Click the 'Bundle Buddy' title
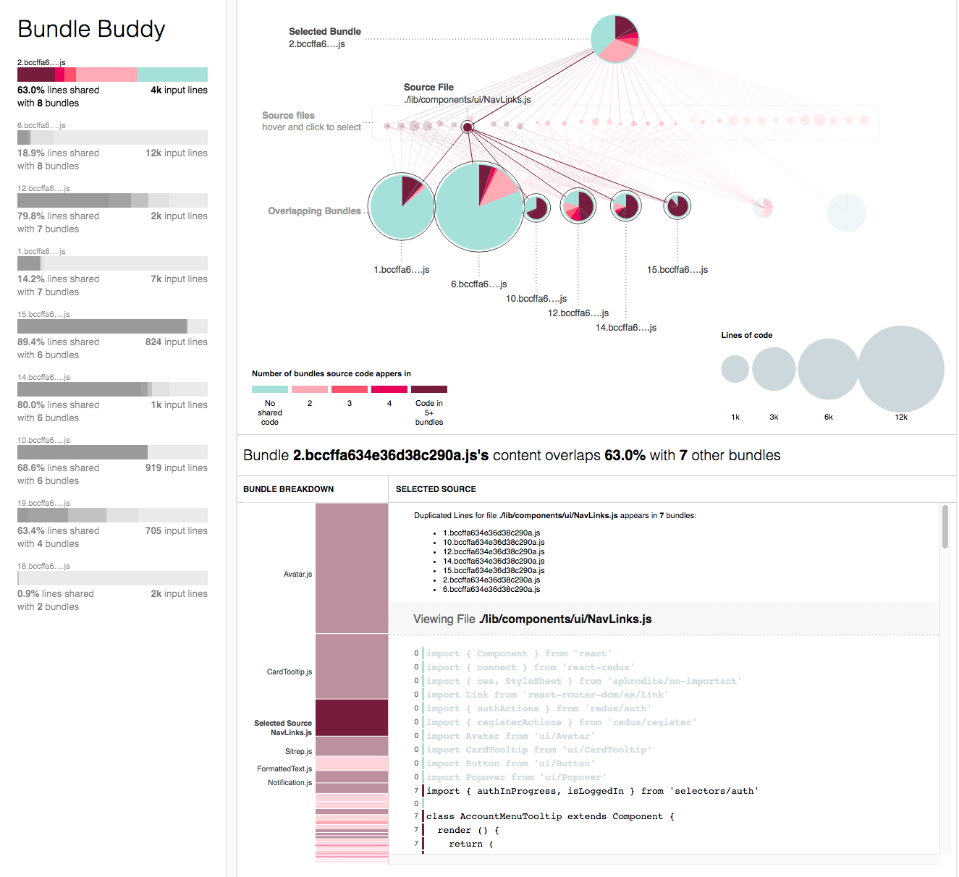The height and width of the screenshot is (877, 959). coord(91,29)
